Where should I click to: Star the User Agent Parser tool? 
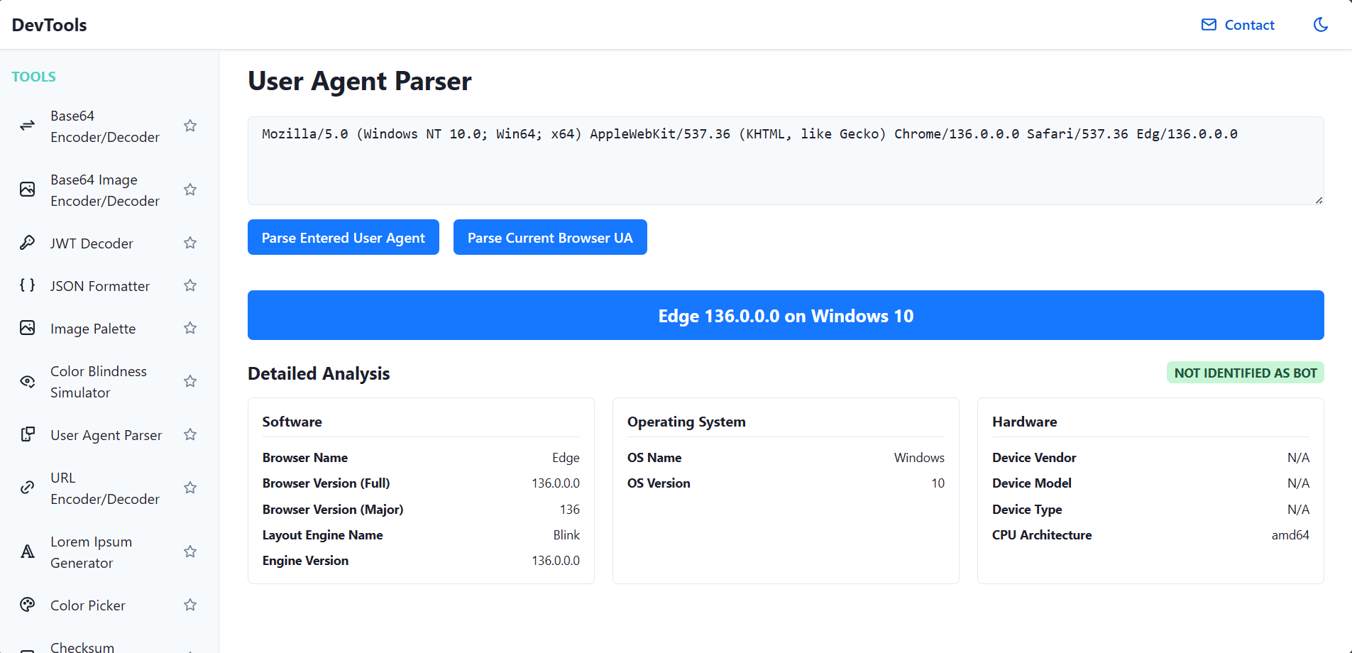190,434
